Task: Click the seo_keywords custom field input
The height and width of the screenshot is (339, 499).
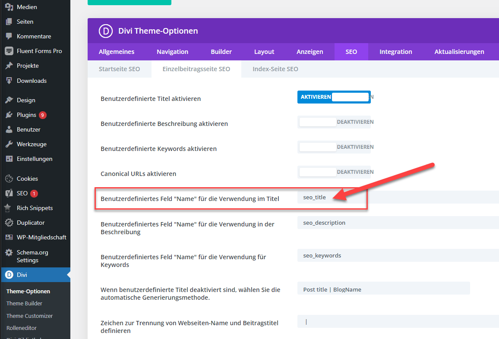Action: (398, 255)
